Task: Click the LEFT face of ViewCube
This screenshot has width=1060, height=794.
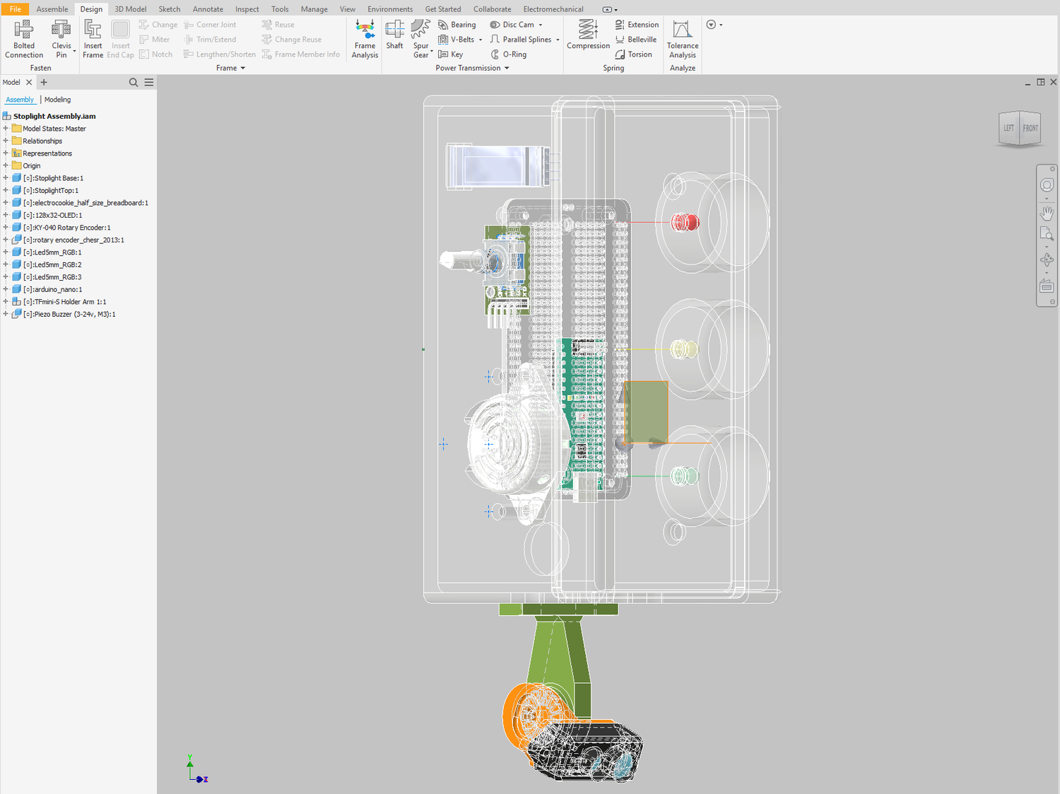Action: click(1009, 128)
